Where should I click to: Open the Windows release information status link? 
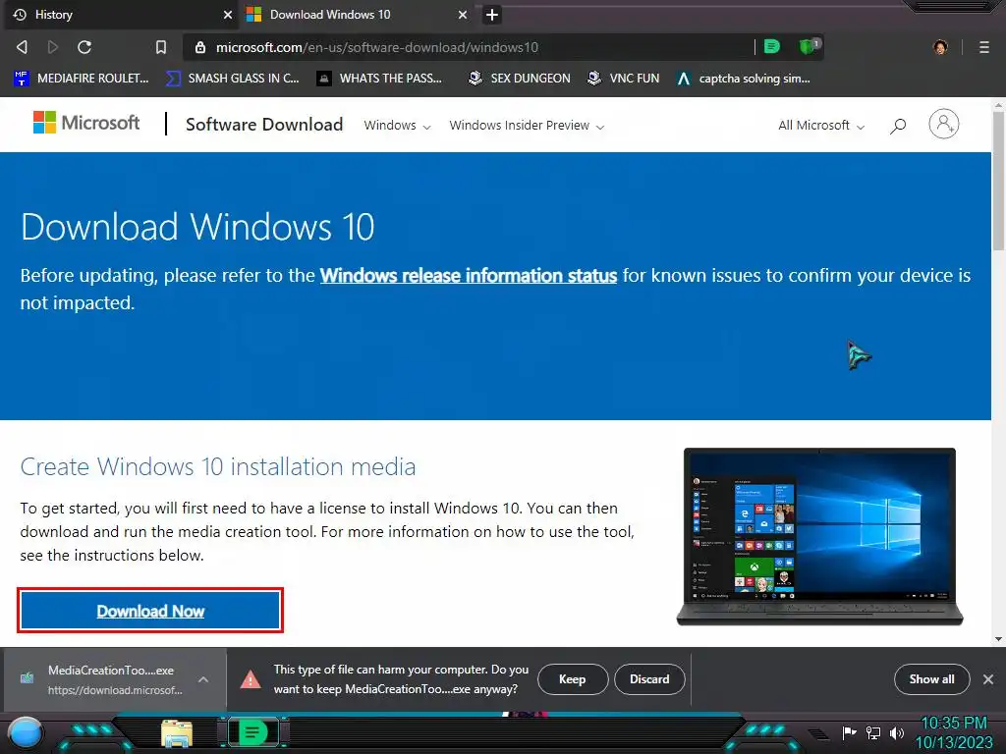(x=469, y=276)
